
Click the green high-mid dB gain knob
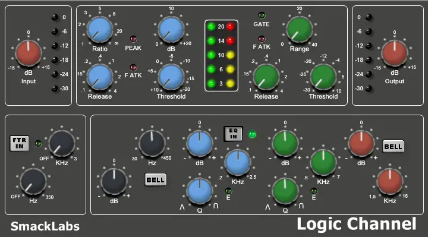285,144
